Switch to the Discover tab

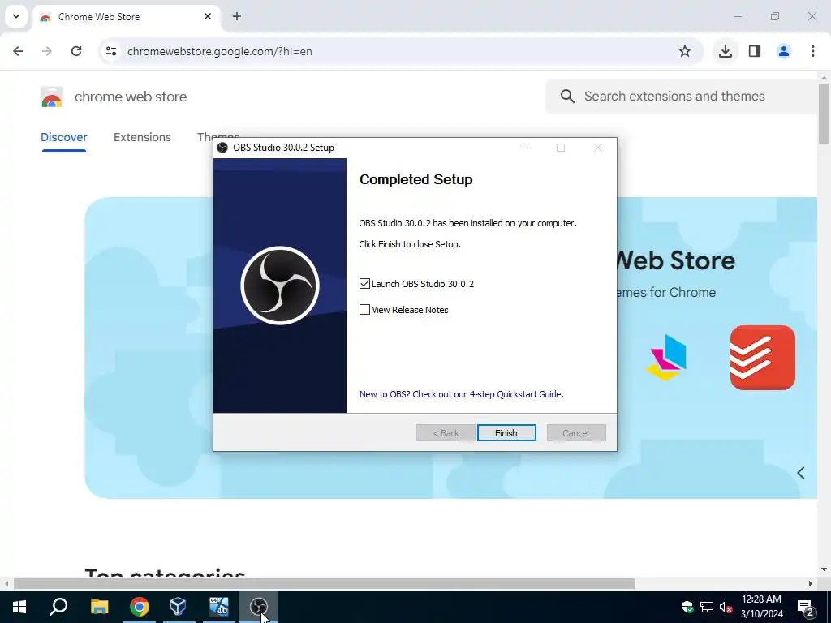[x=63, y=137]
